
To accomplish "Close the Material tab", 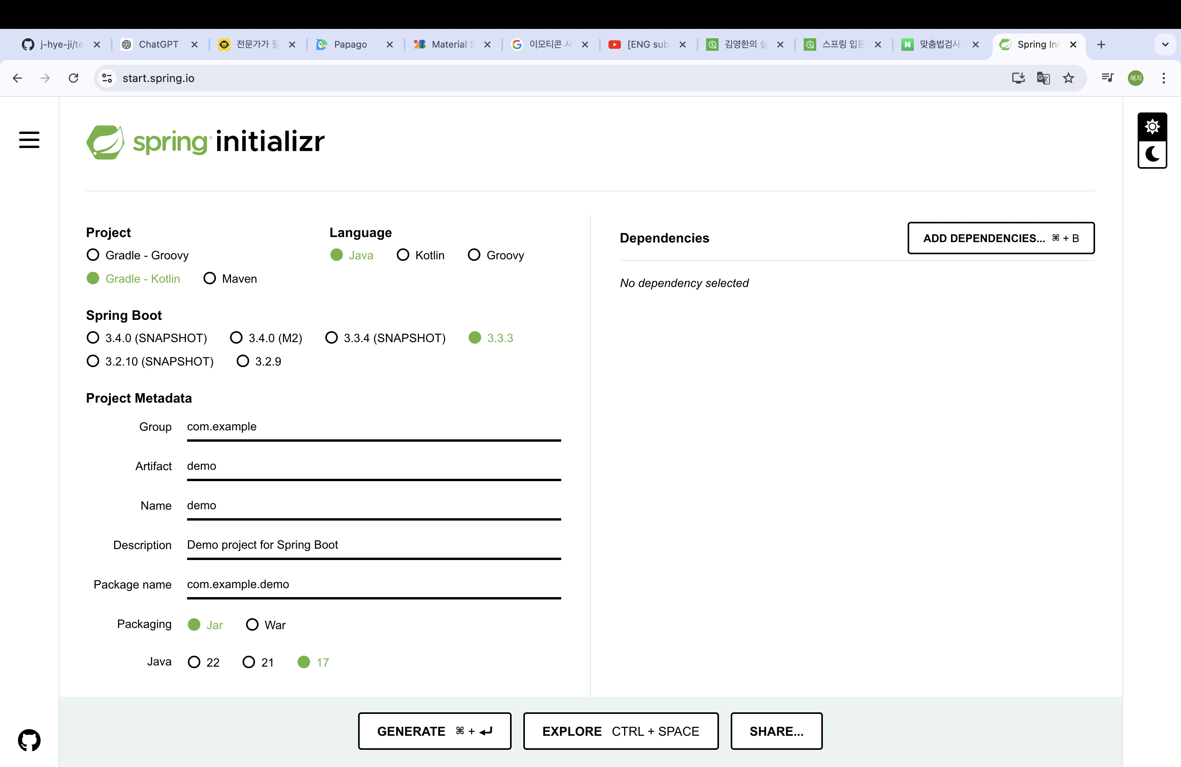I will [x=487, y=45].
